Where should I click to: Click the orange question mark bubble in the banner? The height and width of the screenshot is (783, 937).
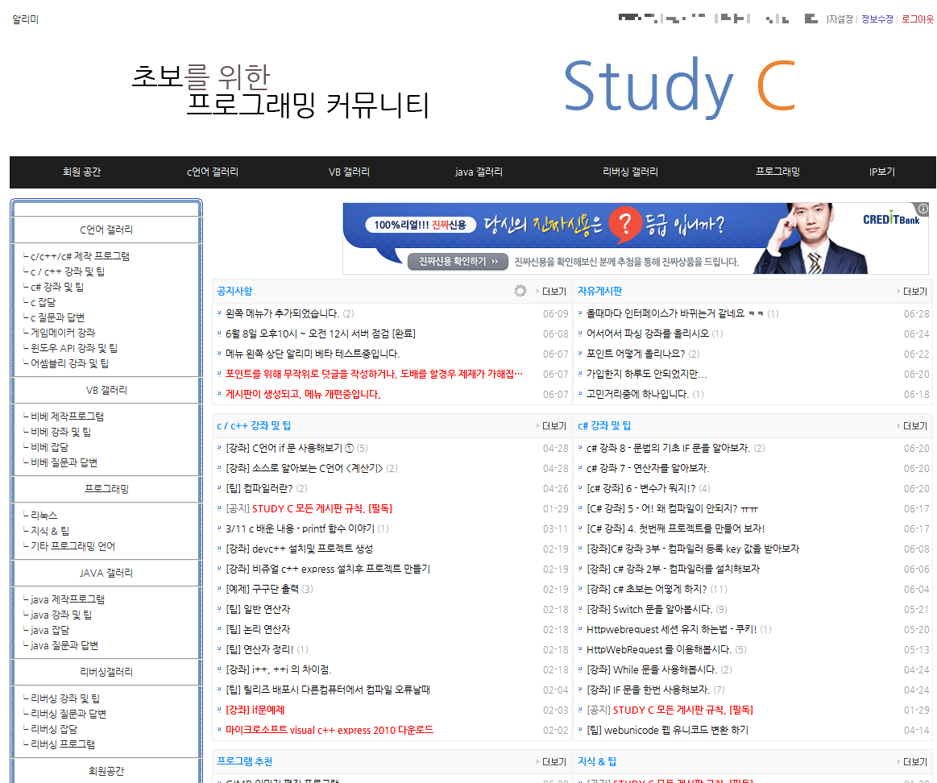[x=620, y=227]
